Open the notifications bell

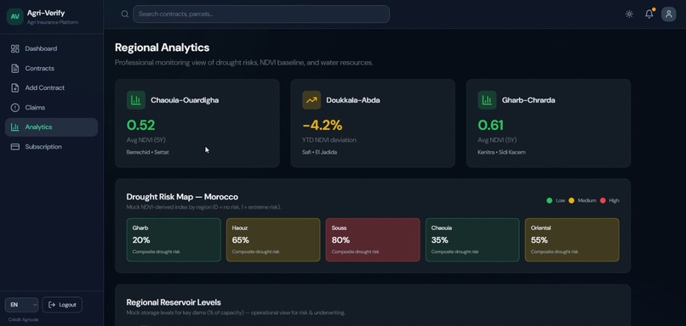[649, 14]
